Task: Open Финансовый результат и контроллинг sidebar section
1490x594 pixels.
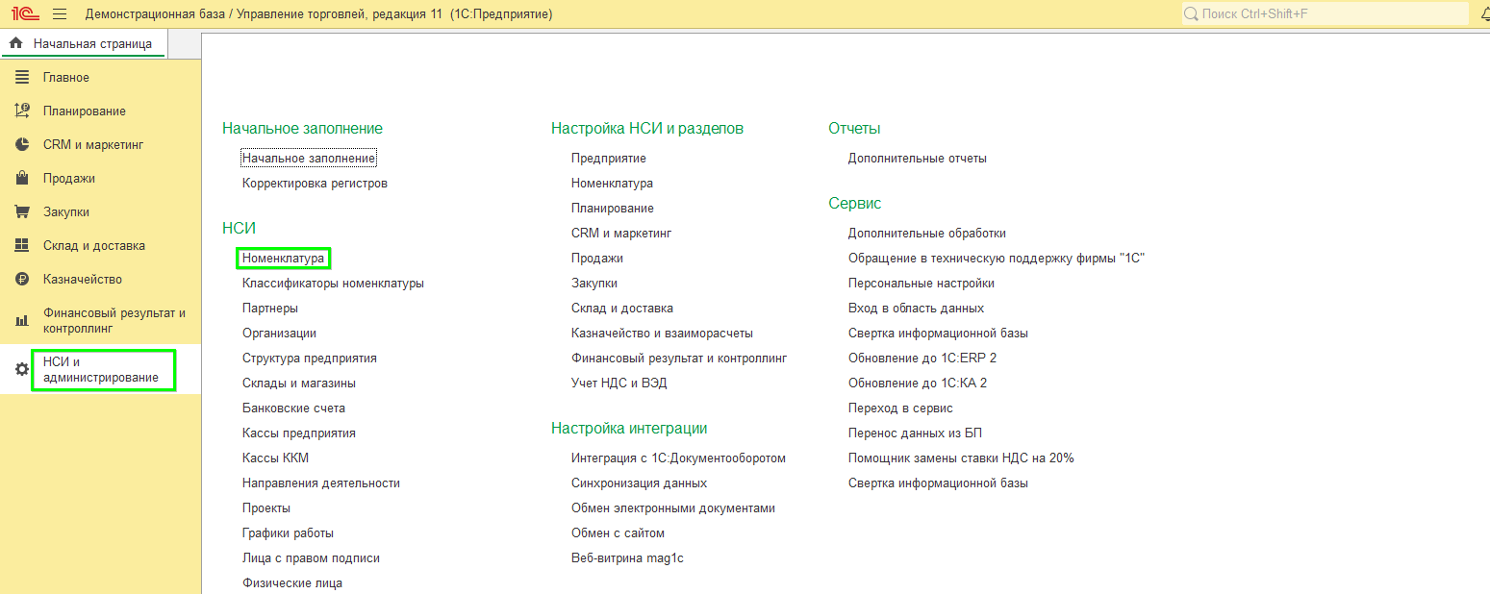Action: (x=100, y=320)
